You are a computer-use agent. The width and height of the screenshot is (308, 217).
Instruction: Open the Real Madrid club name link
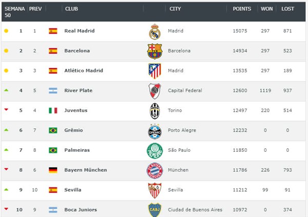(x=80, y=31)
